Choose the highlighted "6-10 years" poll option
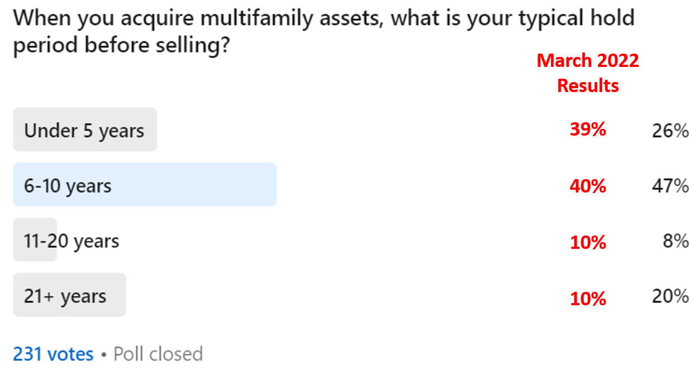The width and height of the screenshot is (700, 370). point(145,185)
